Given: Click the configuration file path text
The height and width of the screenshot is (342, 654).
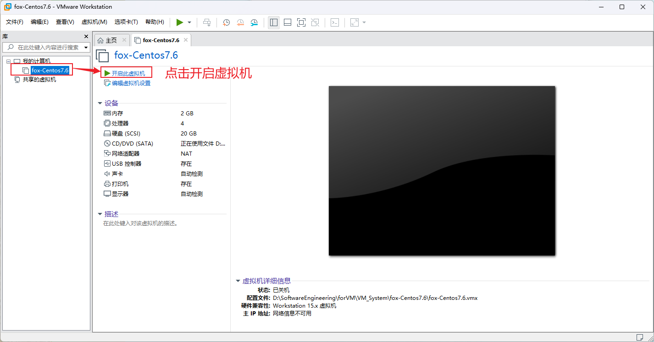Looking at the screenshot, I should tap(375, 298).
